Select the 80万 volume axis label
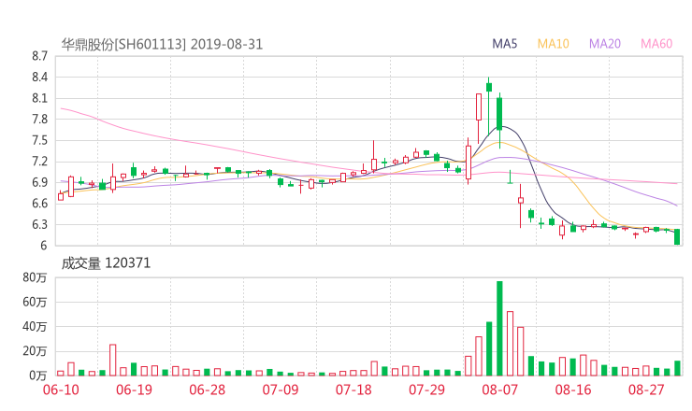692x411 pixels. tap(35, 278)
